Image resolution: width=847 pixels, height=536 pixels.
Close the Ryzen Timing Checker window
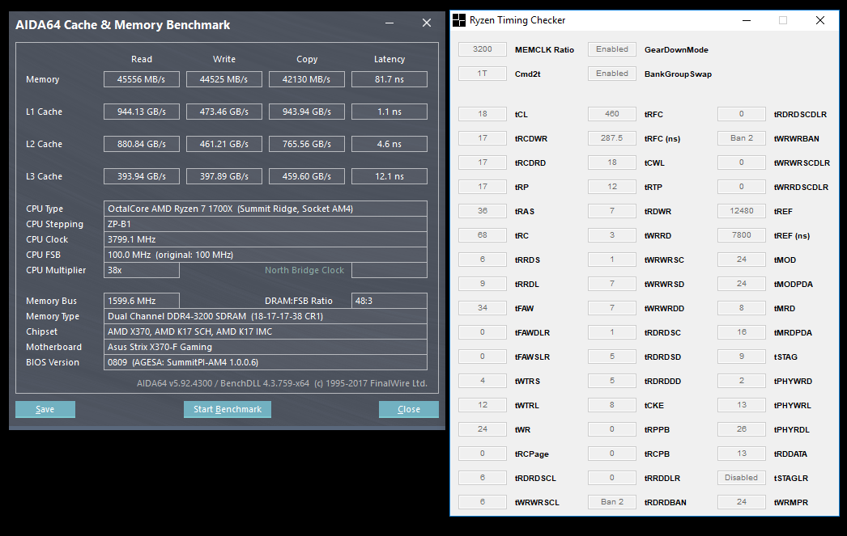click(820, 20)
